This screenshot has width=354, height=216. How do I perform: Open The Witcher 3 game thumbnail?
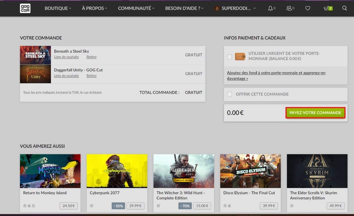tap(184, 171)
